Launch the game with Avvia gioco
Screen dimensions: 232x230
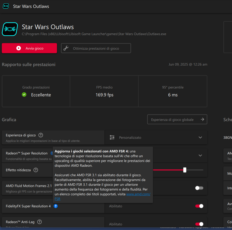tap(29, 48)
